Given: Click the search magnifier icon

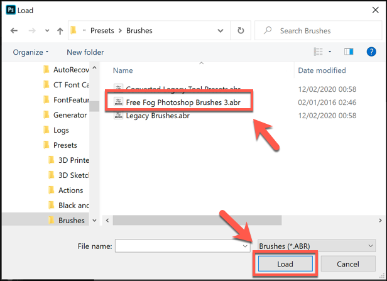Looking at the screenshot, I should pos(267,30).
